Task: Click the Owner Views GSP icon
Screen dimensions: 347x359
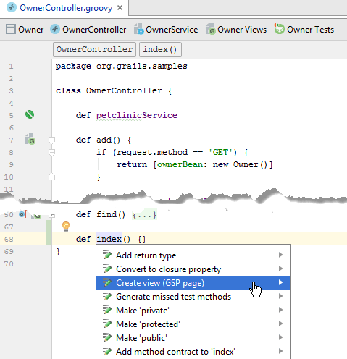Action: click(x=211, y=29)
